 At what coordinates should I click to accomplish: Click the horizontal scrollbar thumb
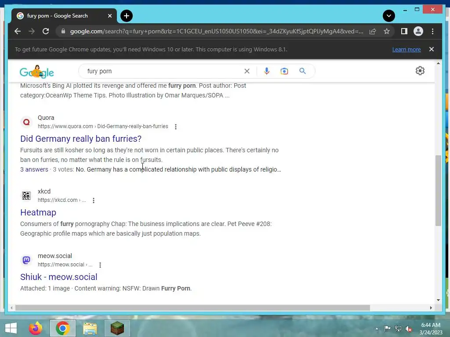192,308
